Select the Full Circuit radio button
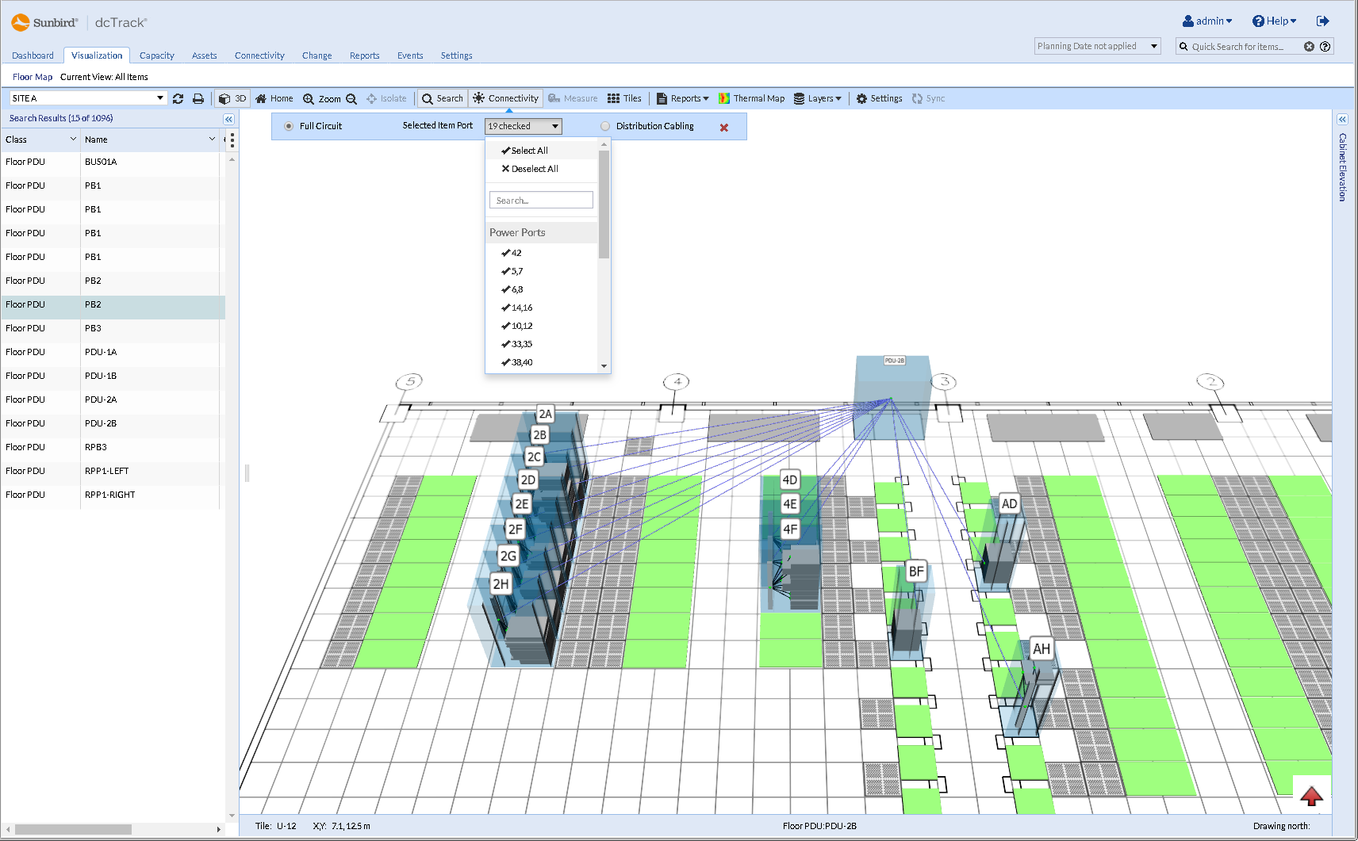1358x841 pixels. 288,125
